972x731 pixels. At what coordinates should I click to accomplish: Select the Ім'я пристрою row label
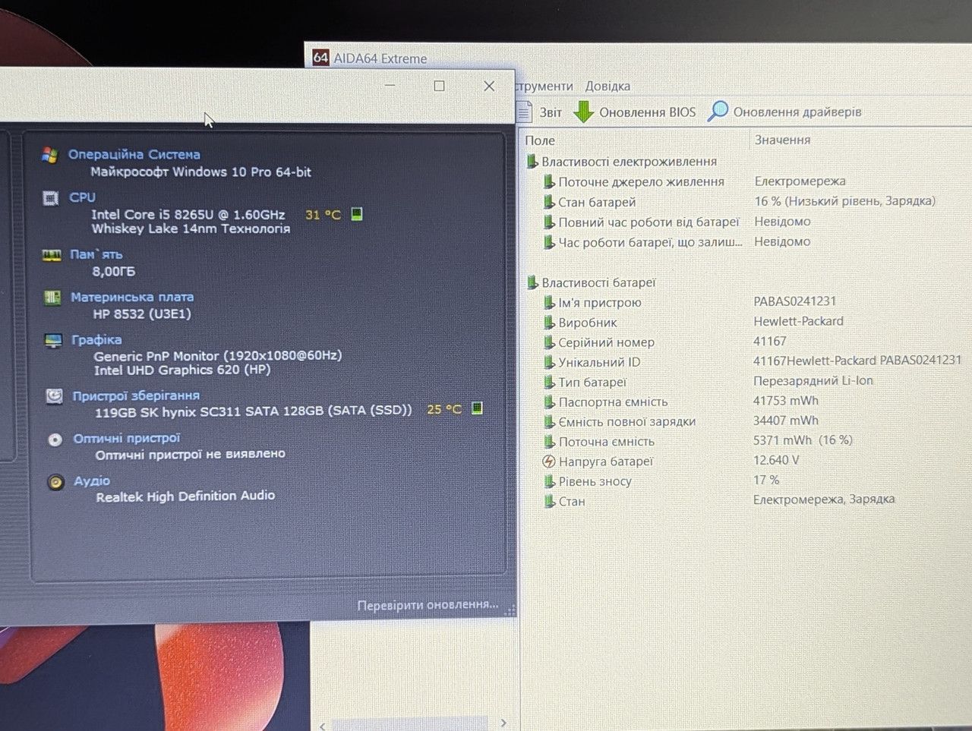(600, 303)
